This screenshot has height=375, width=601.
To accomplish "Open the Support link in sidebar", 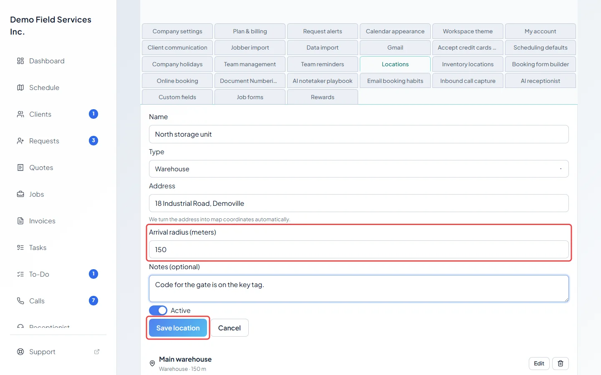I will (x=58, y=352).
